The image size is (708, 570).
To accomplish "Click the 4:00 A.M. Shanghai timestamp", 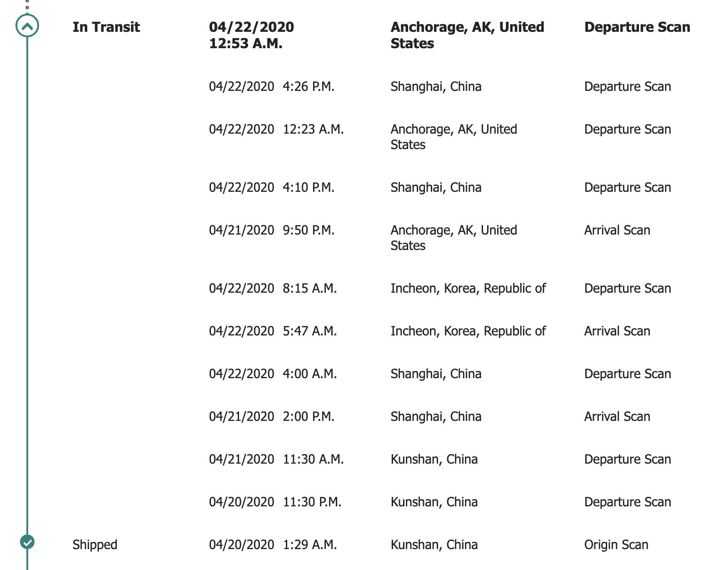I will coord(309,374).
